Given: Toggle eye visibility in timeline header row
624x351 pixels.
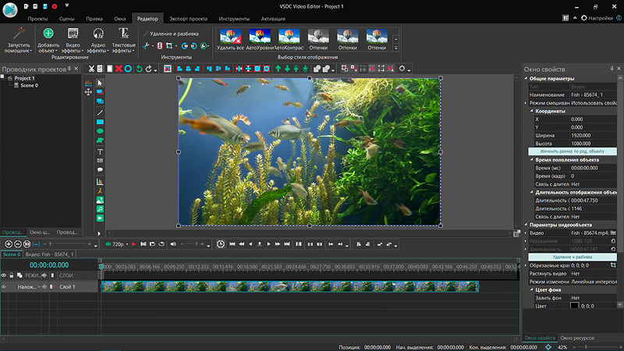Looking at the screenshot, I should pos(4,275).
